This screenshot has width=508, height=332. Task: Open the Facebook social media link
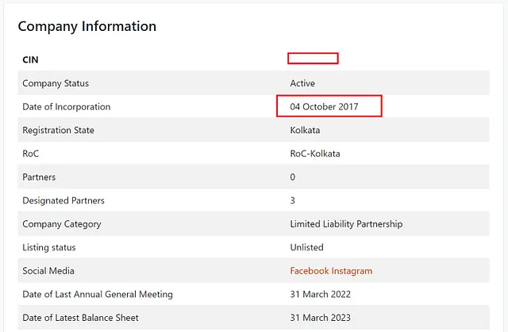click(310, 271)
